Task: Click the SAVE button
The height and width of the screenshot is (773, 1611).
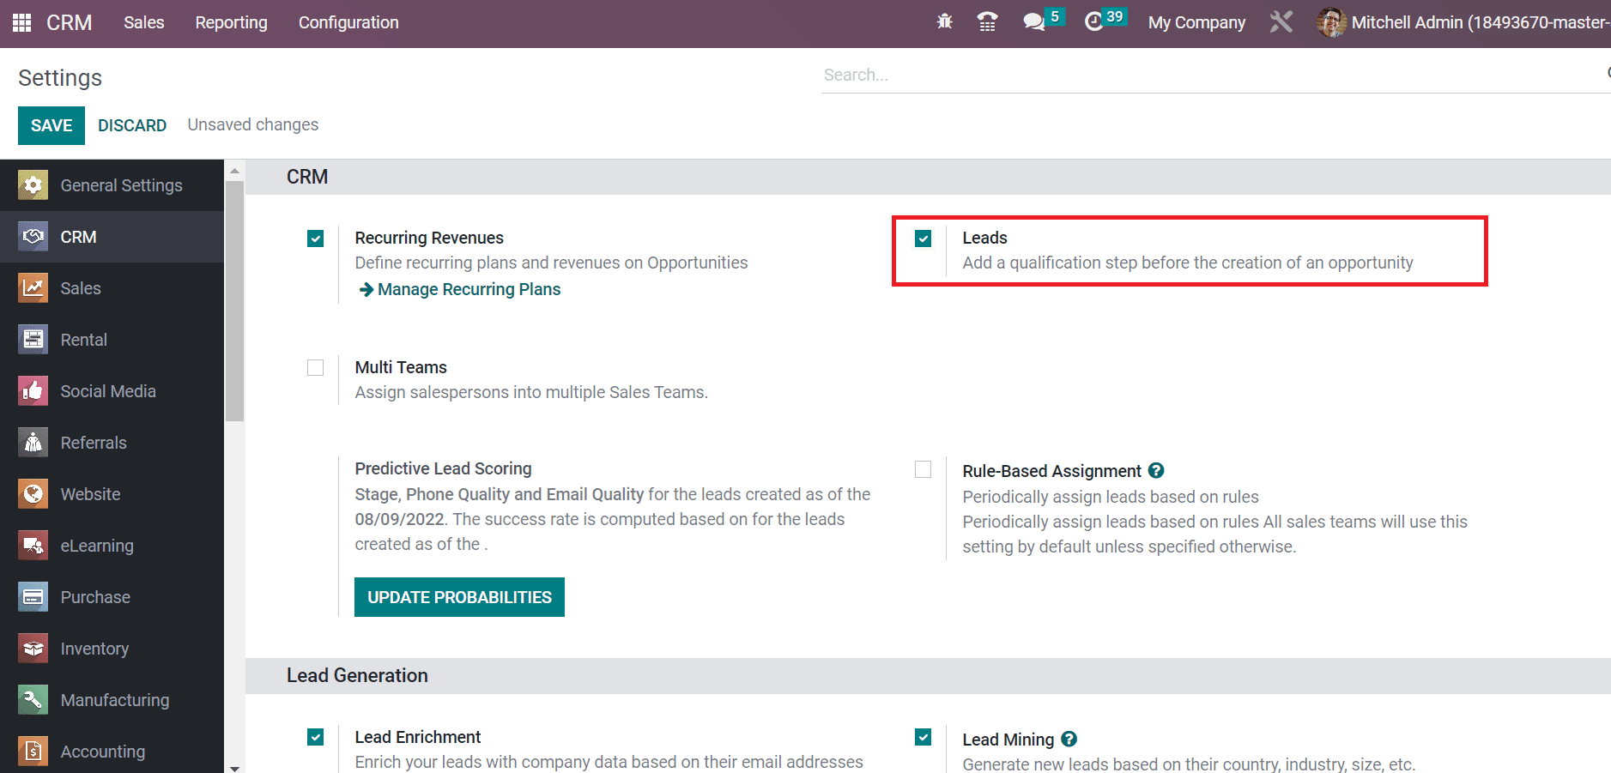Action: (51, 125)
